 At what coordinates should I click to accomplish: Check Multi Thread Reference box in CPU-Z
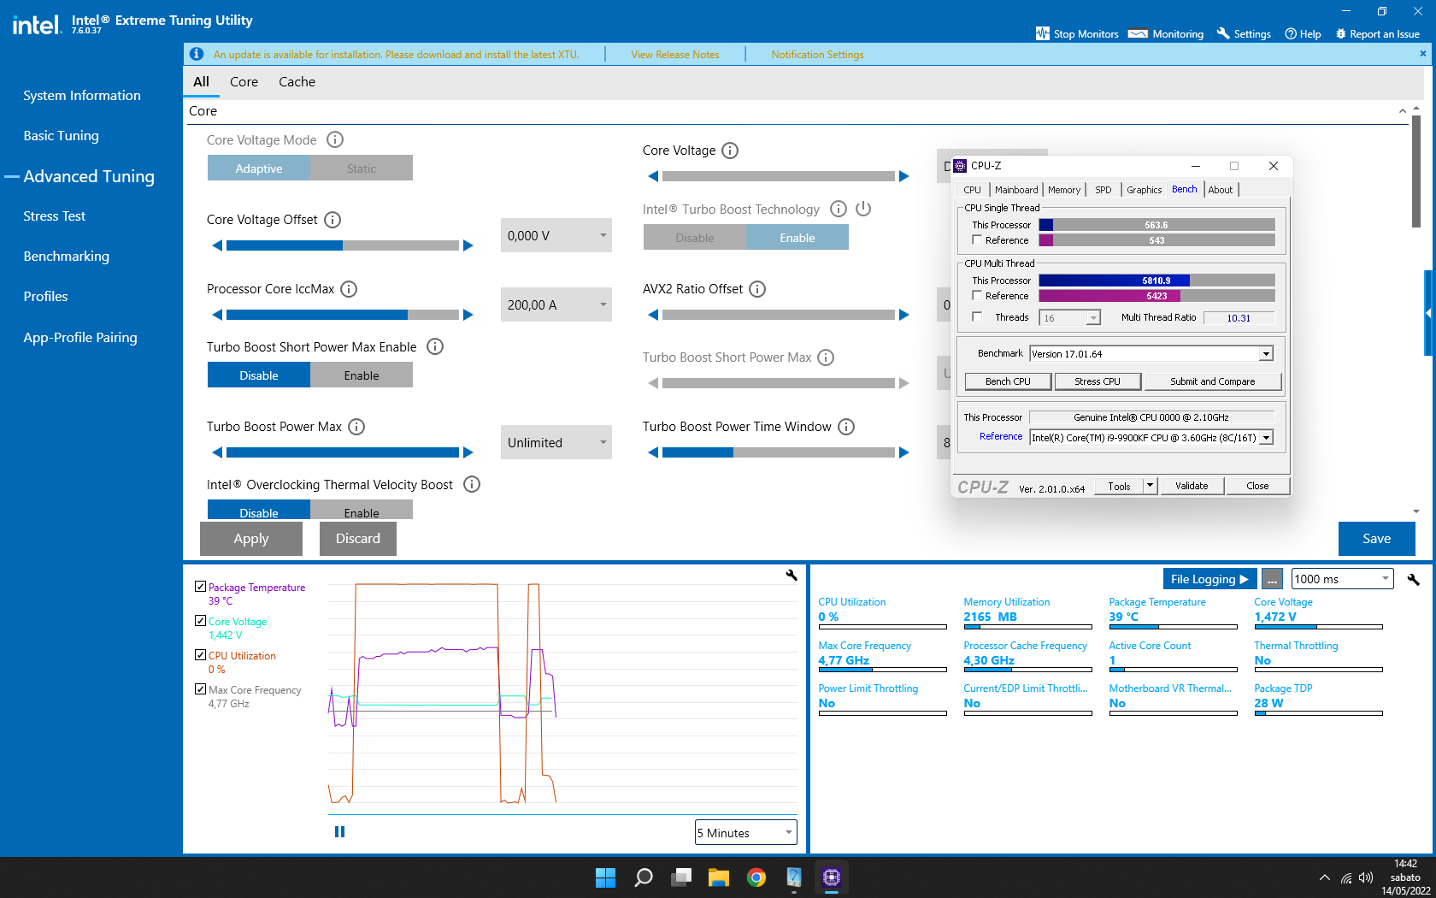coord(977,296)
